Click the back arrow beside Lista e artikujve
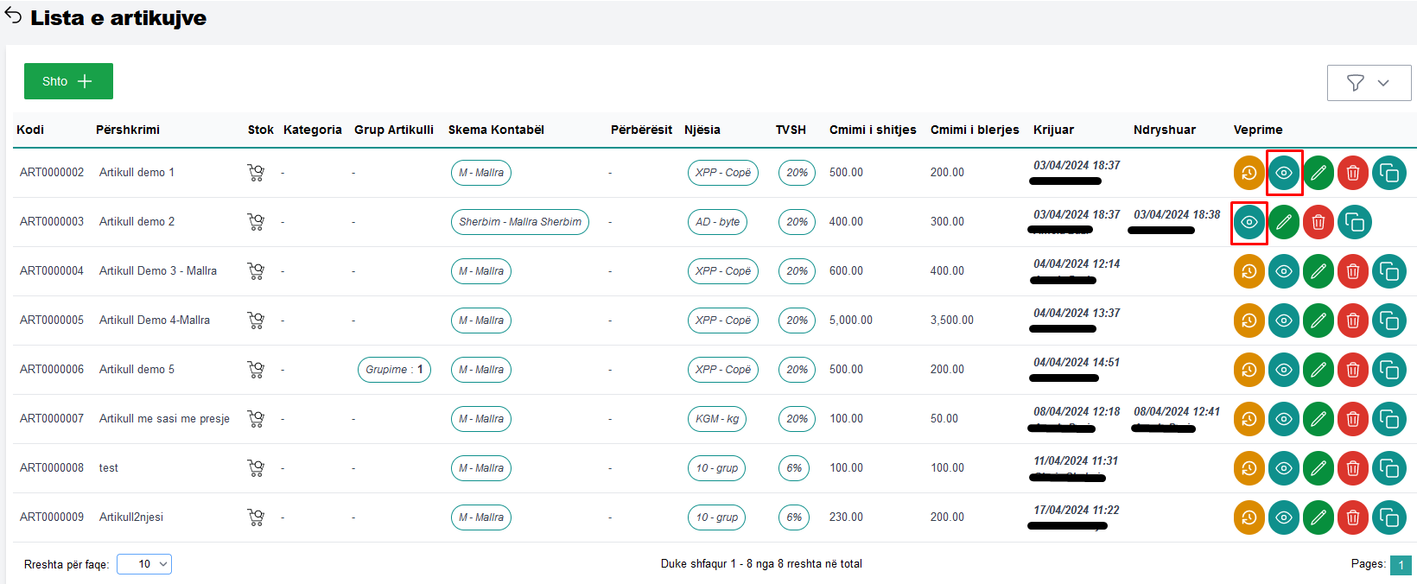 coord(13,16)
